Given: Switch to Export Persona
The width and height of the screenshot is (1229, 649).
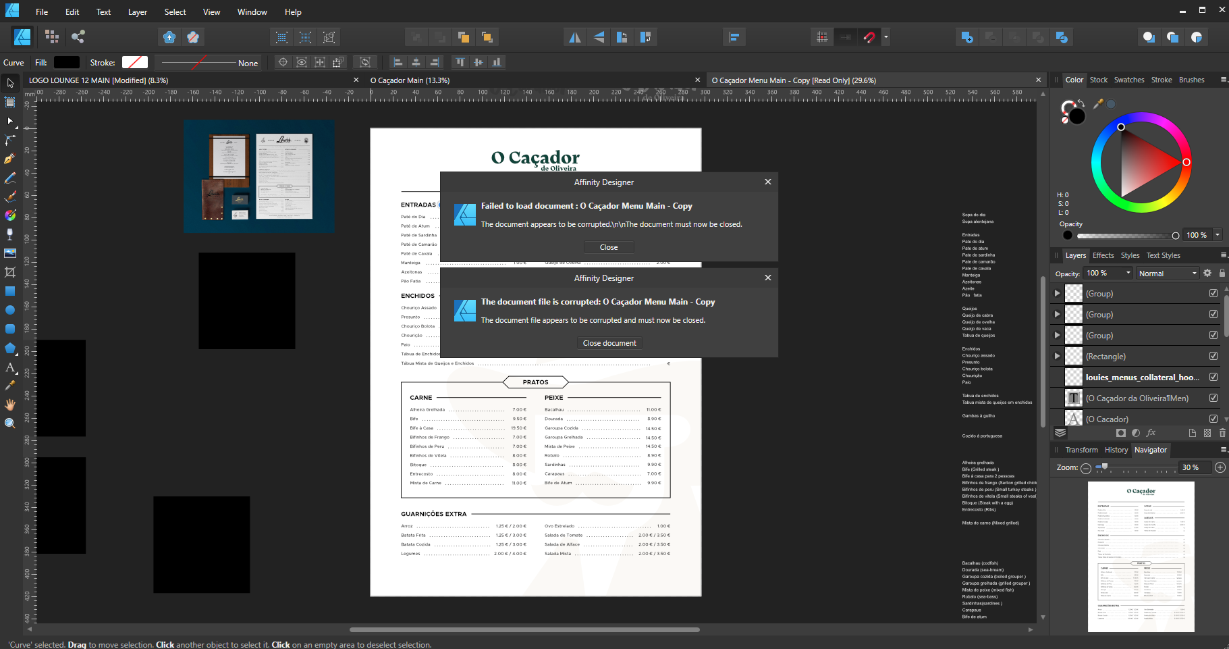Looking at the screenshot, I should click(x=78, y=36).
